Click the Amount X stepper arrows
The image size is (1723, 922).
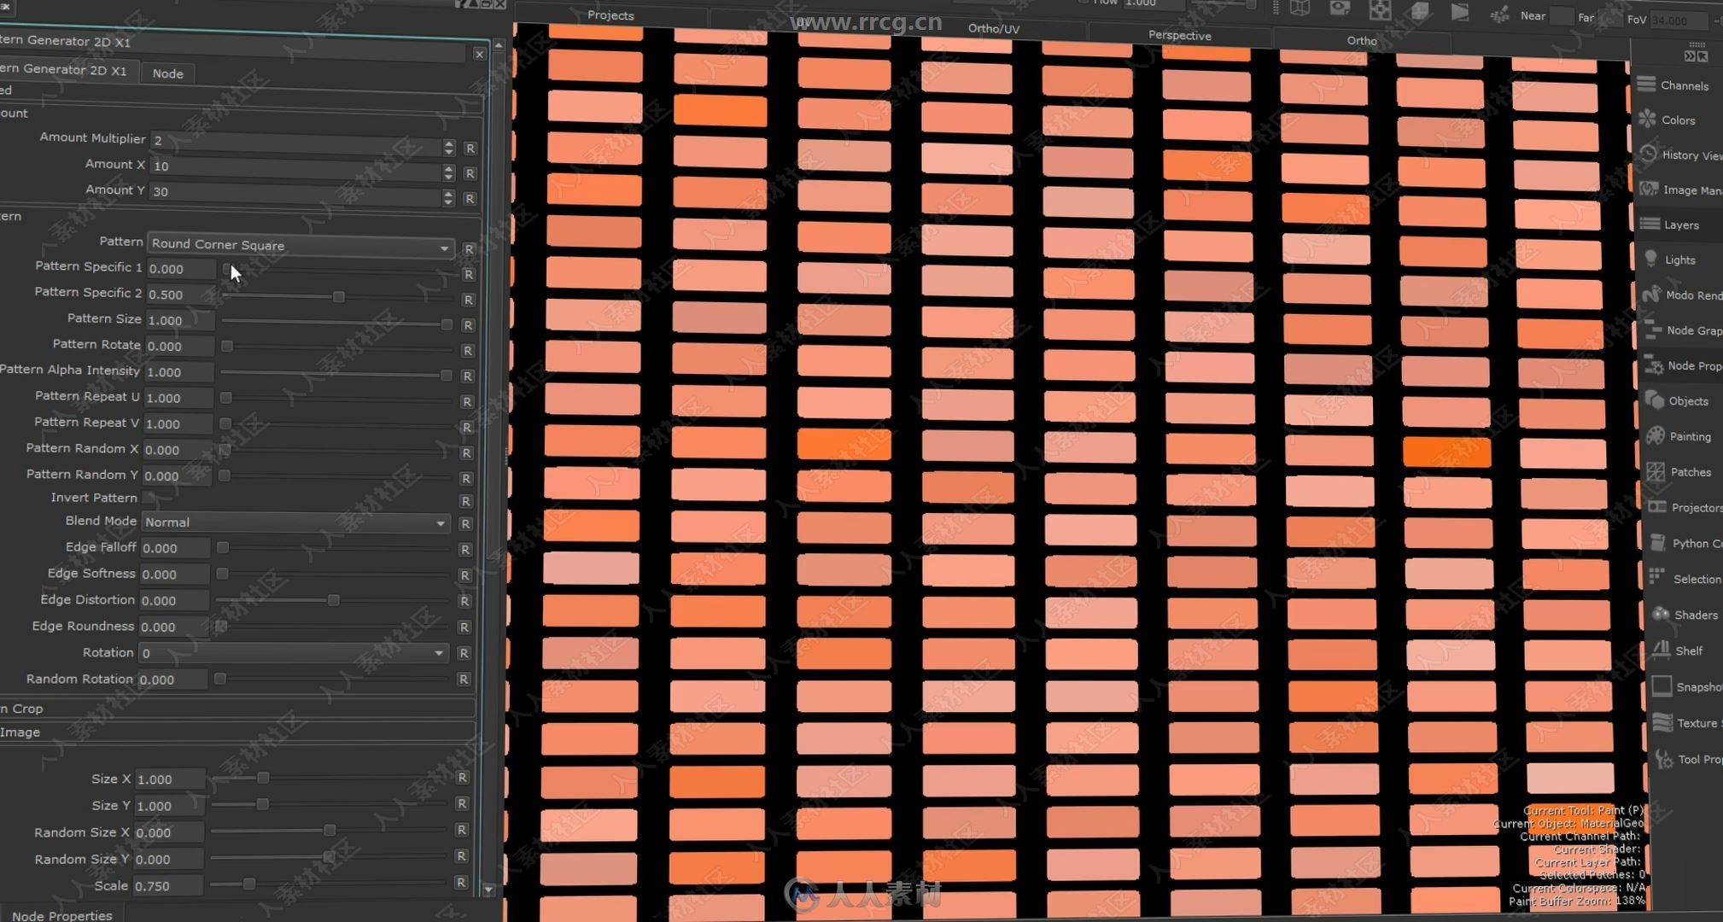pos(449,172)
